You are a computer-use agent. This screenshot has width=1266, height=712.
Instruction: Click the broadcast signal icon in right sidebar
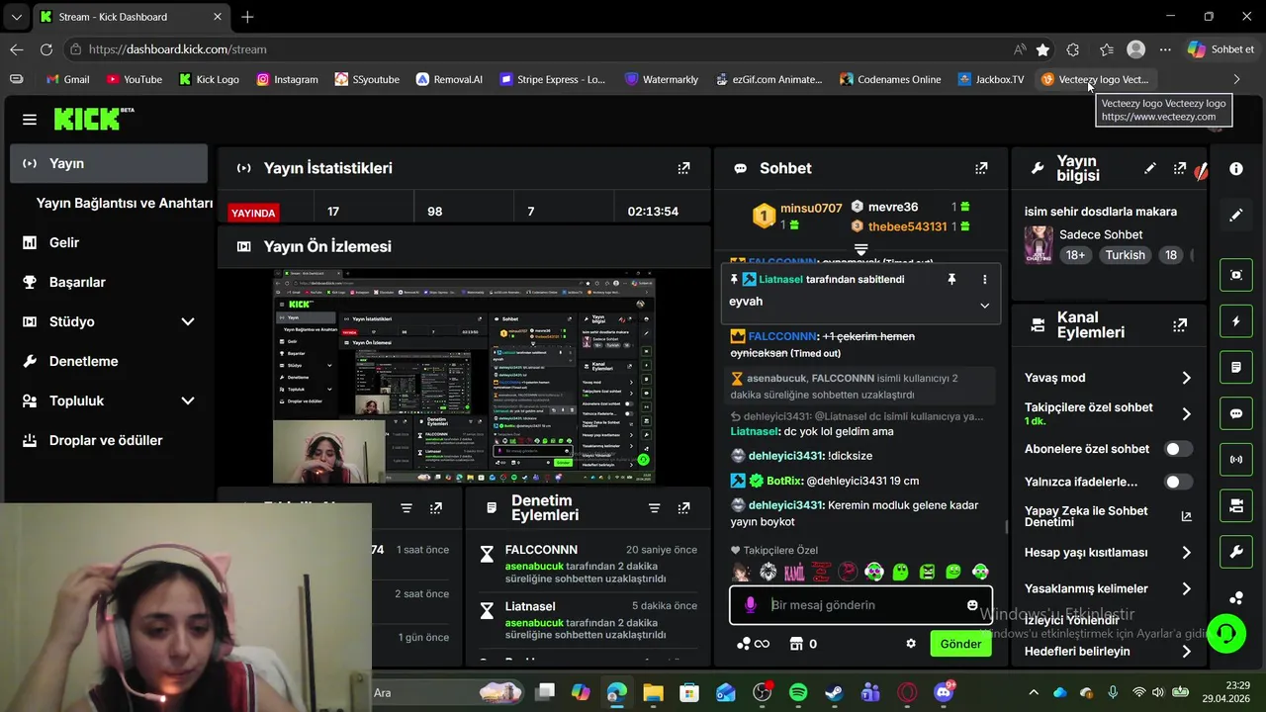pyautogui.click(x=1236, y=460)
